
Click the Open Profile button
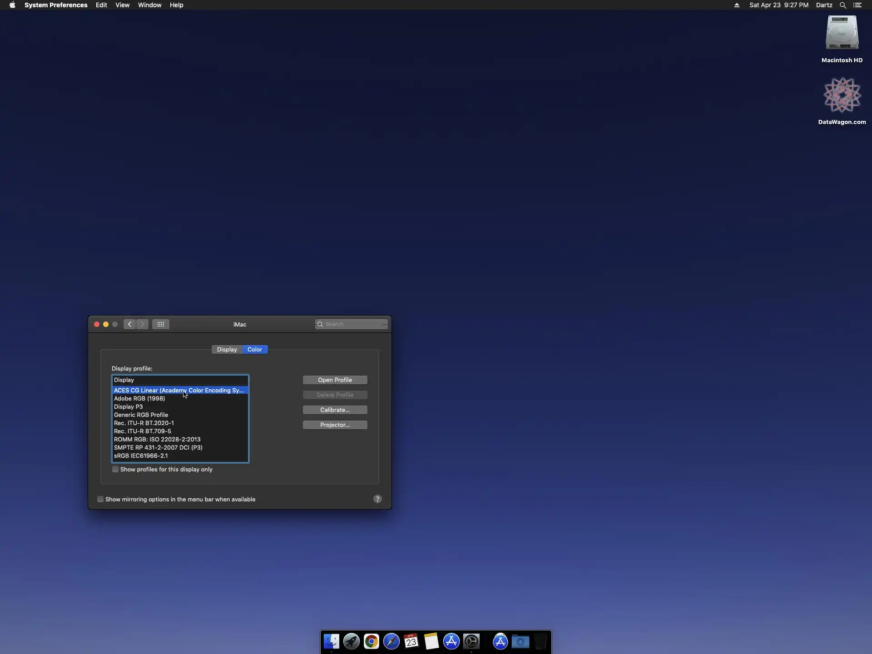click(x=335, y=380)
